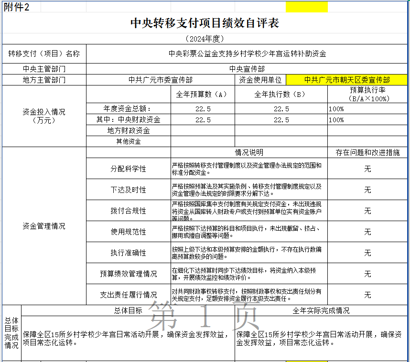Viewport: 410px width, 362px height.
Task: Select the 预算执行率 header cell
Action: tap(367, 94)
